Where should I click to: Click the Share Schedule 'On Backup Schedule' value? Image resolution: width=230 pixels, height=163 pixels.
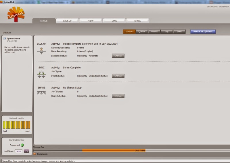point(92,96)
